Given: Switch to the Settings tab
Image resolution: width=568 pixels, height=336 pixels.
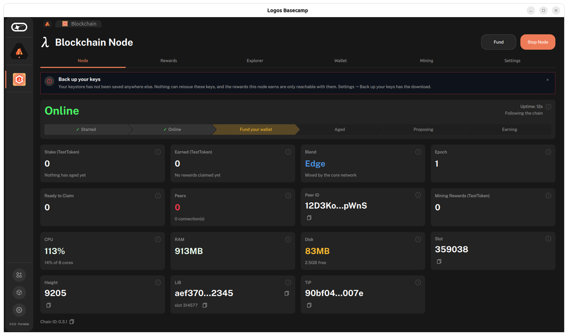Looking at the screenshot, I should (x=512, y=61).
